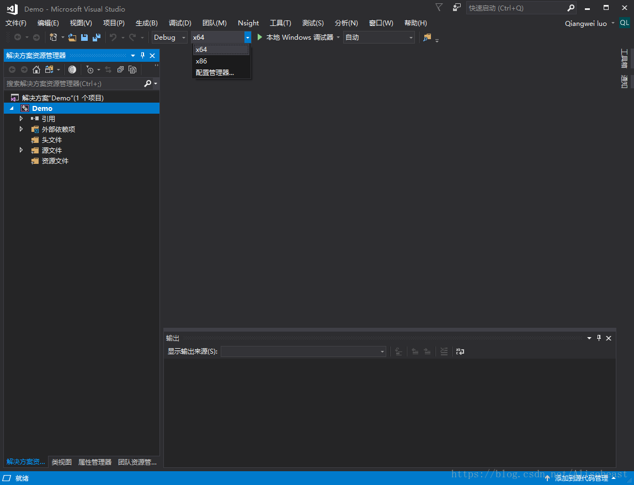634x485 pixels.
Task: Open the 显示输出来源 source dropdown
Action: point(303,351)
